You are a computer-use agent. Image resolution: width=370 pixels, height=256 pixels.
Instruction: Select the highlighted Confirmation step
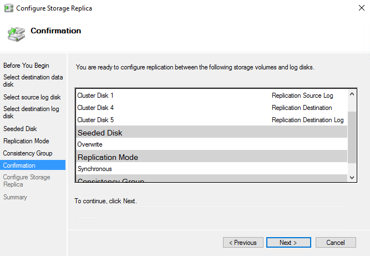(x=33, y=165)
